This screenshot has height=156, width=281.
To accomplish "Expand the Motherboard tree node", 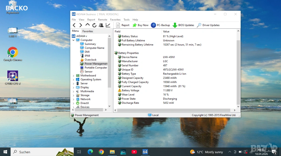I will 74,76.
